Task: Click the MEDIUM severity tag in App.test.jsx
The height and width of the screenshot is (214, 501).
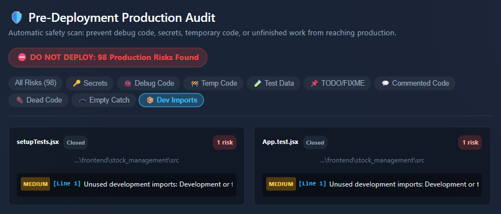Action: [x=281, y=184]
